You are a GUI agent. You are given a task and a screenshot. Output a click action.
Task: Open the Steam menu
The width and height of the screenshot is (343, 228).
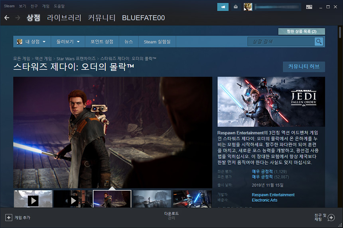9,6
